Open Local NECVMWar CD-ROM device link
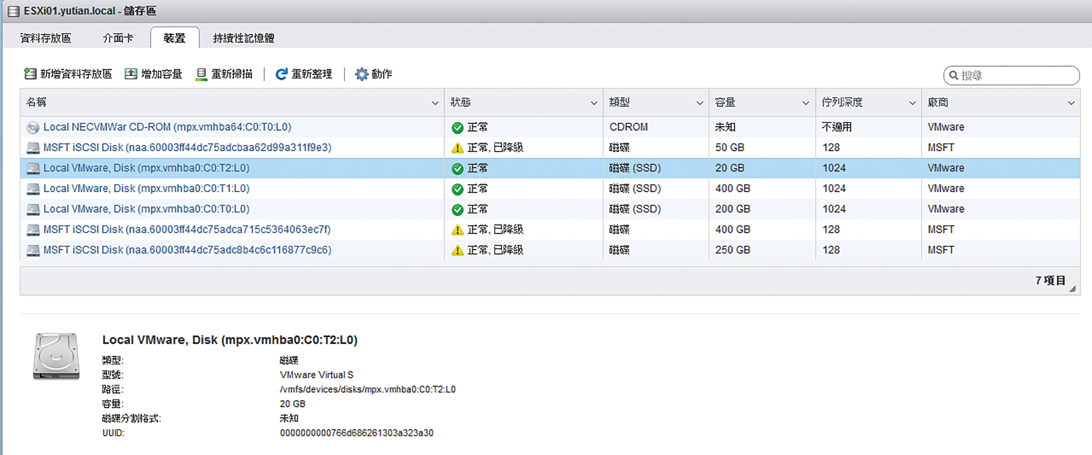This screenshot has height=455, width=1092. [167, 127]
